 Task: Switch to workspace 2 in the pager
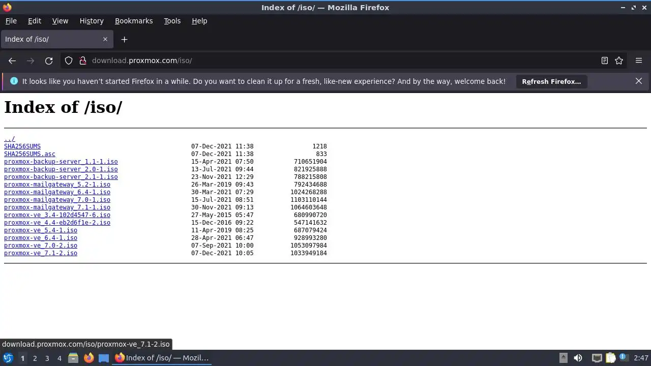coord(35,358)
